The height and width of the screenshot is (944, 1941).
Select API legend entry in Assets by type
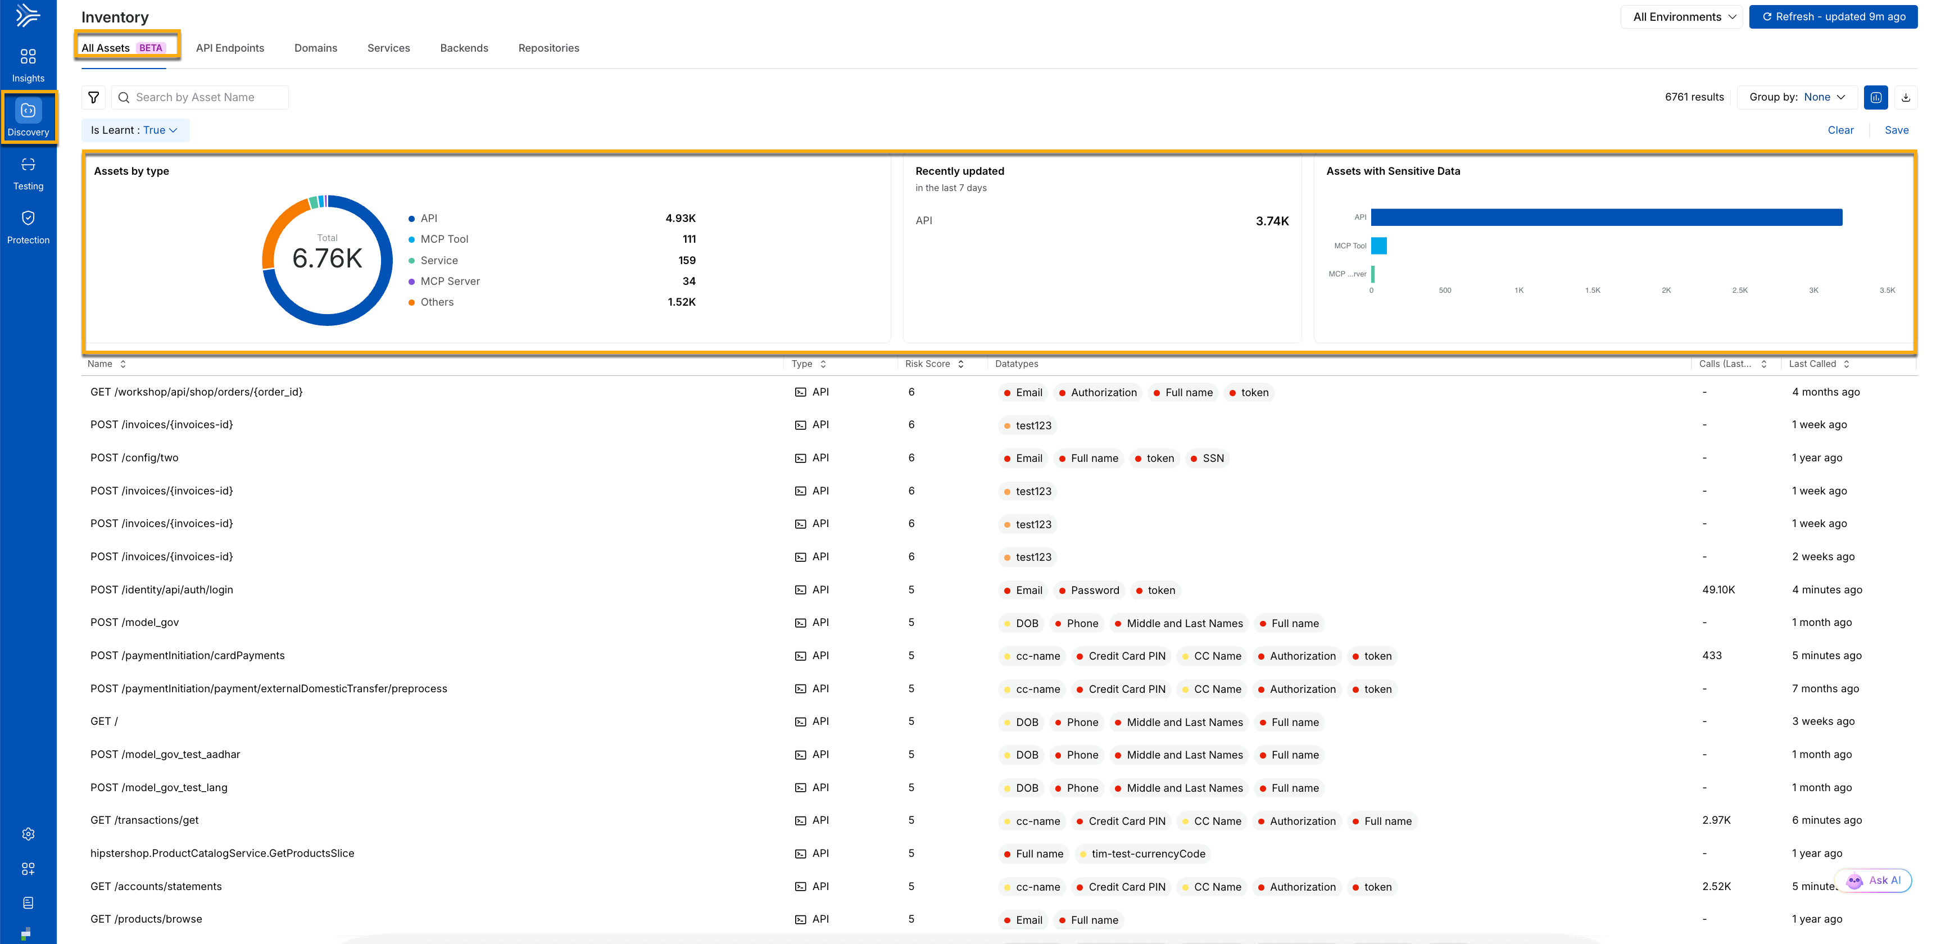tap(429, 219)
